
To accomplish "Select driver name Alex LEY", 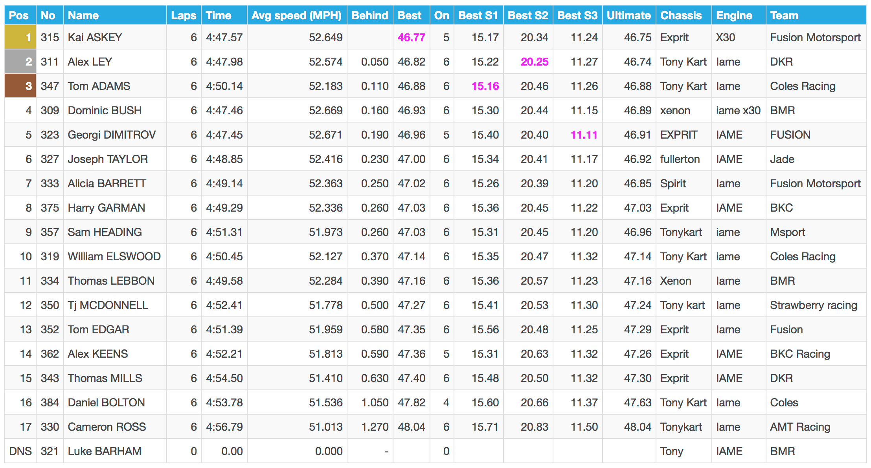I will (x=90, y=62).
